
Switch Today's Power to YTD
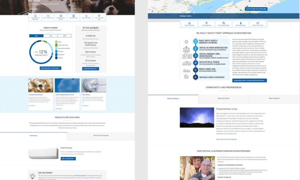51,36
